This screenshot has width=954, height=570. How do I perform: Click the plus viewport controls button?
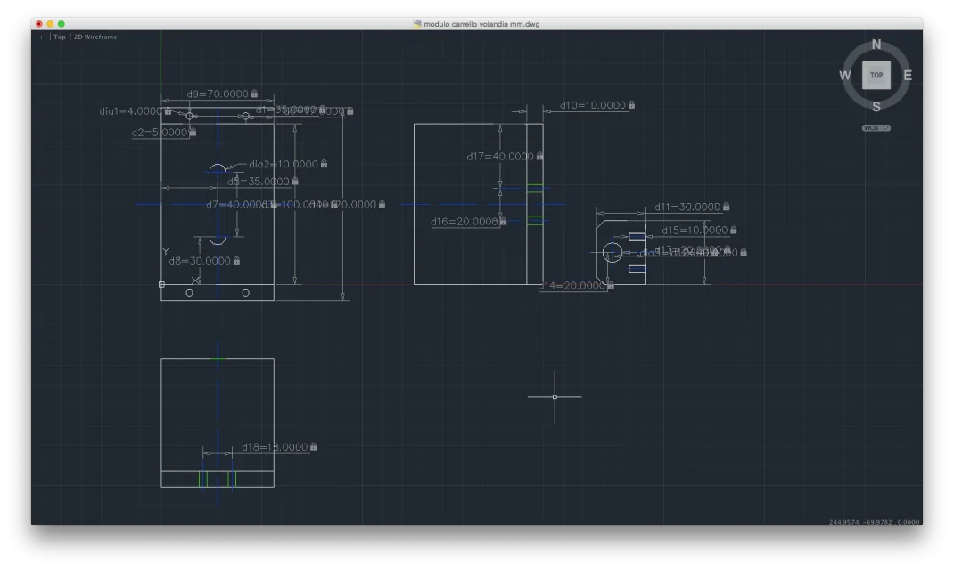pos(41,37)
